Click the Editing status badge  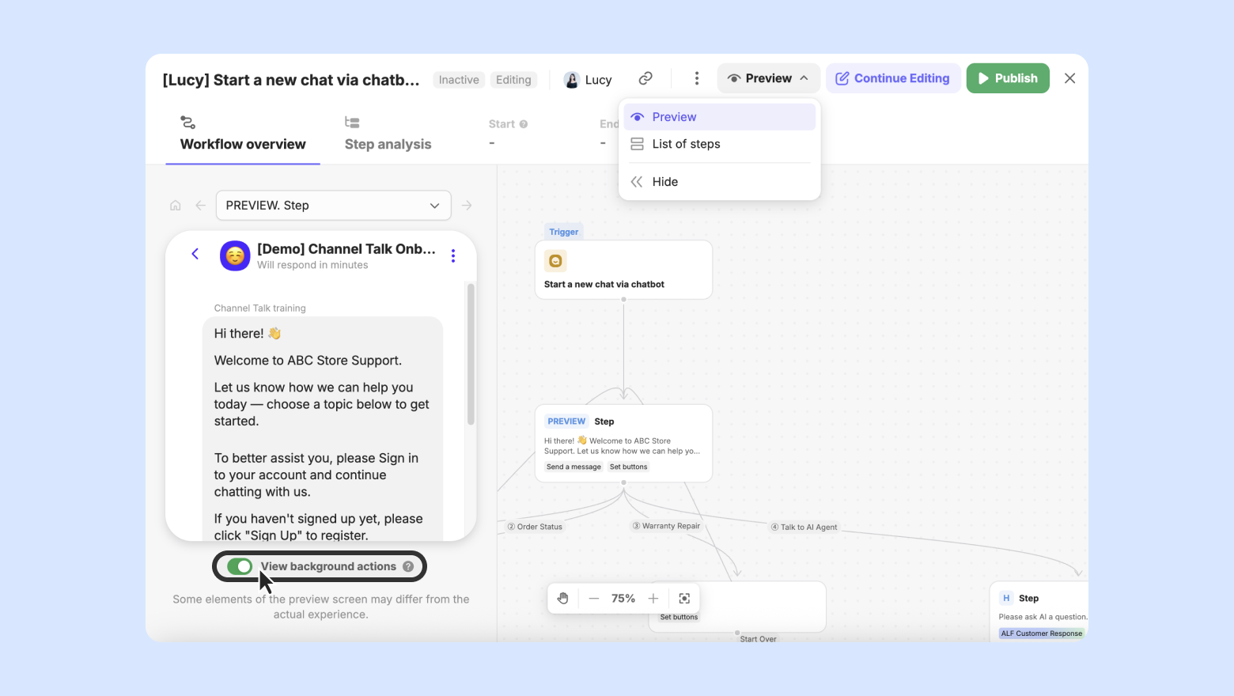[513, 80]
